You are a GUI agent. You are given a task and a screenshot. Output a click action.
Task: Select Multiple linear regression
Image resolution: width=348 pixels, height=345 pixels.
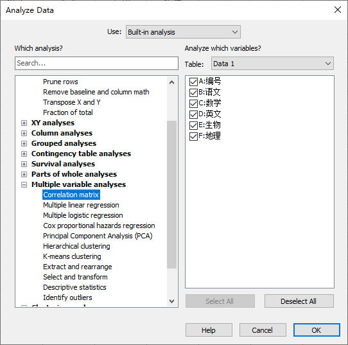point(81,205)
